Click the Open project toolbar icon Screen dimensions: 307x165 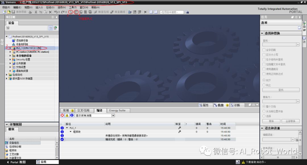pyautogui.click(x=9, y=12)
